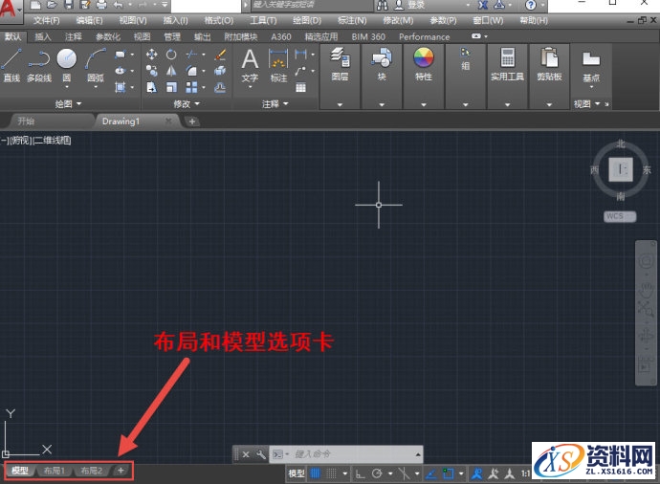Click the Base point (基点) view icon
This screenshot has width=660, height=484.
(x=591, y=66)
